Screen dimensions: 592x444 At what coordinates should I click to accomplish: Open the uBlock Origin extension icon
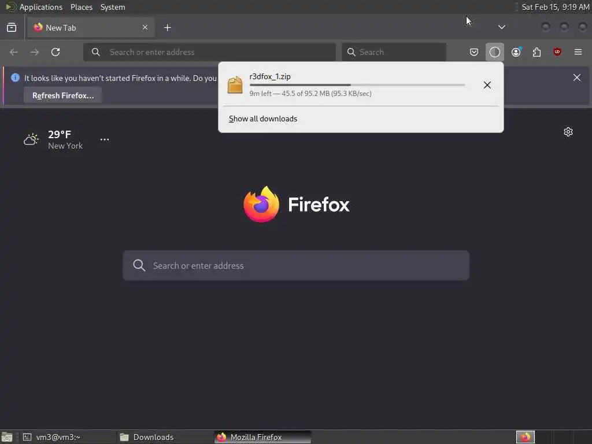tap(557, 52)
